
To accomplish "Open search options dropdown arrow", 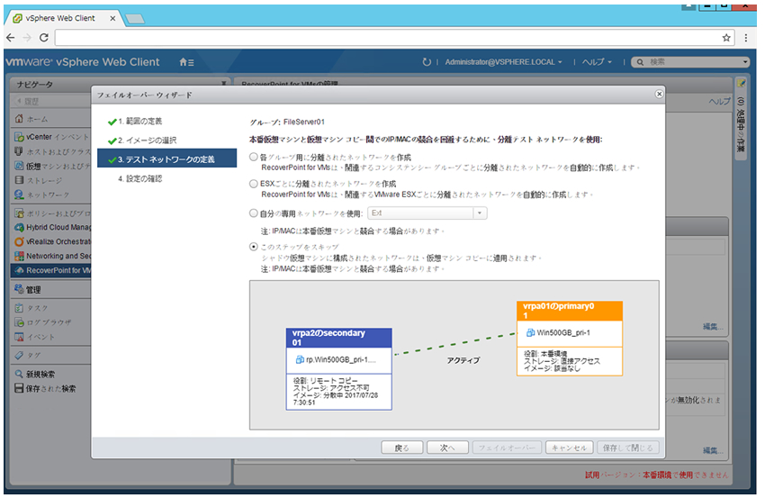I will [744, 62].
